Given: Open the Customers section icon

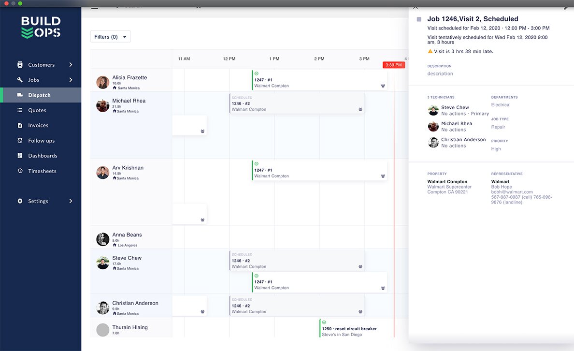Looking at the screenshot, I should click(x=20, y=64).
